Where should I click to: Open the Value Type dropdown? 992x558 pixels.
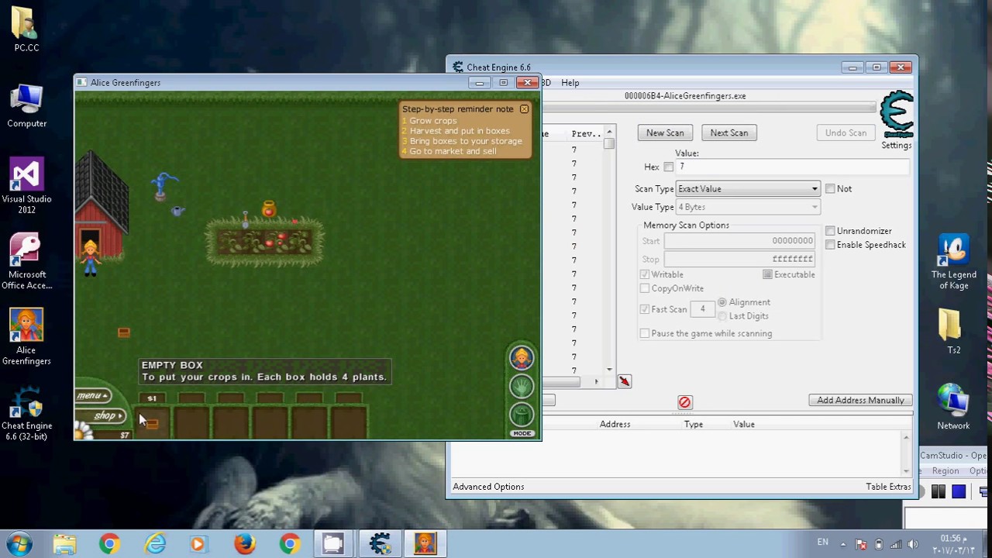pyautogui.click(x=748, y=207)
